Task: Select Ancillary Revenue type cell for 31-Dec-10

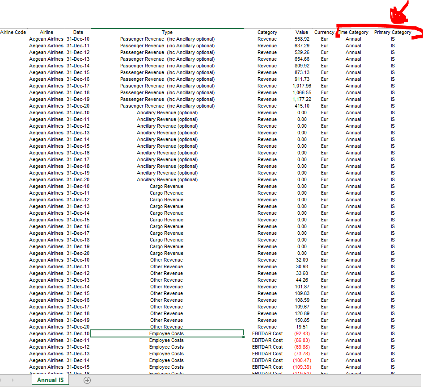Action: [167, 113]
